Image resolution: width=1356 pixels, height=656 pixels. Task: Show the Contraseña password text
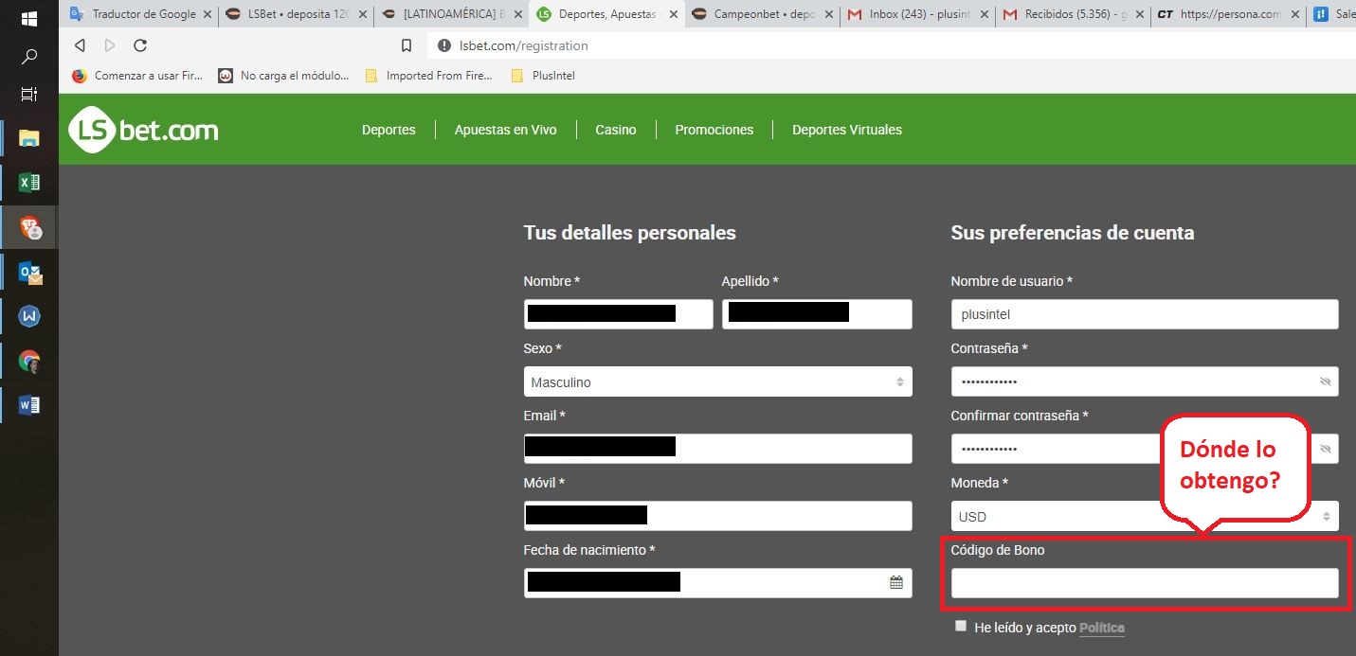pyautogui.click(x=1326, y=381)
